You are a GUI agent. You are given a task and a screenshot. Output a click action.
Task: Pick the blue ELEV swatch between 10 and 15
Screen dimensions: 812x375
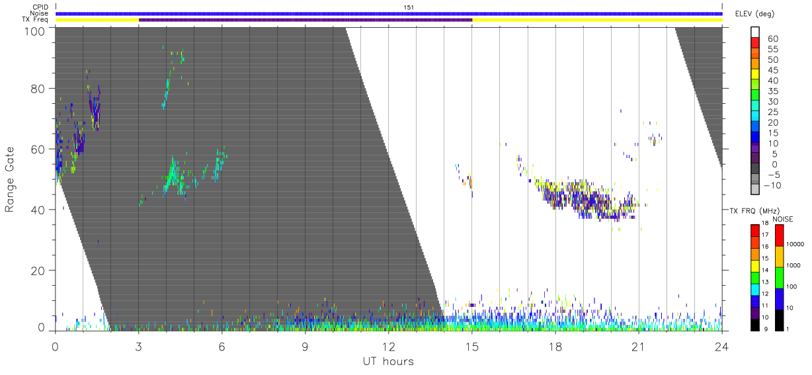[x=755, y=137]
